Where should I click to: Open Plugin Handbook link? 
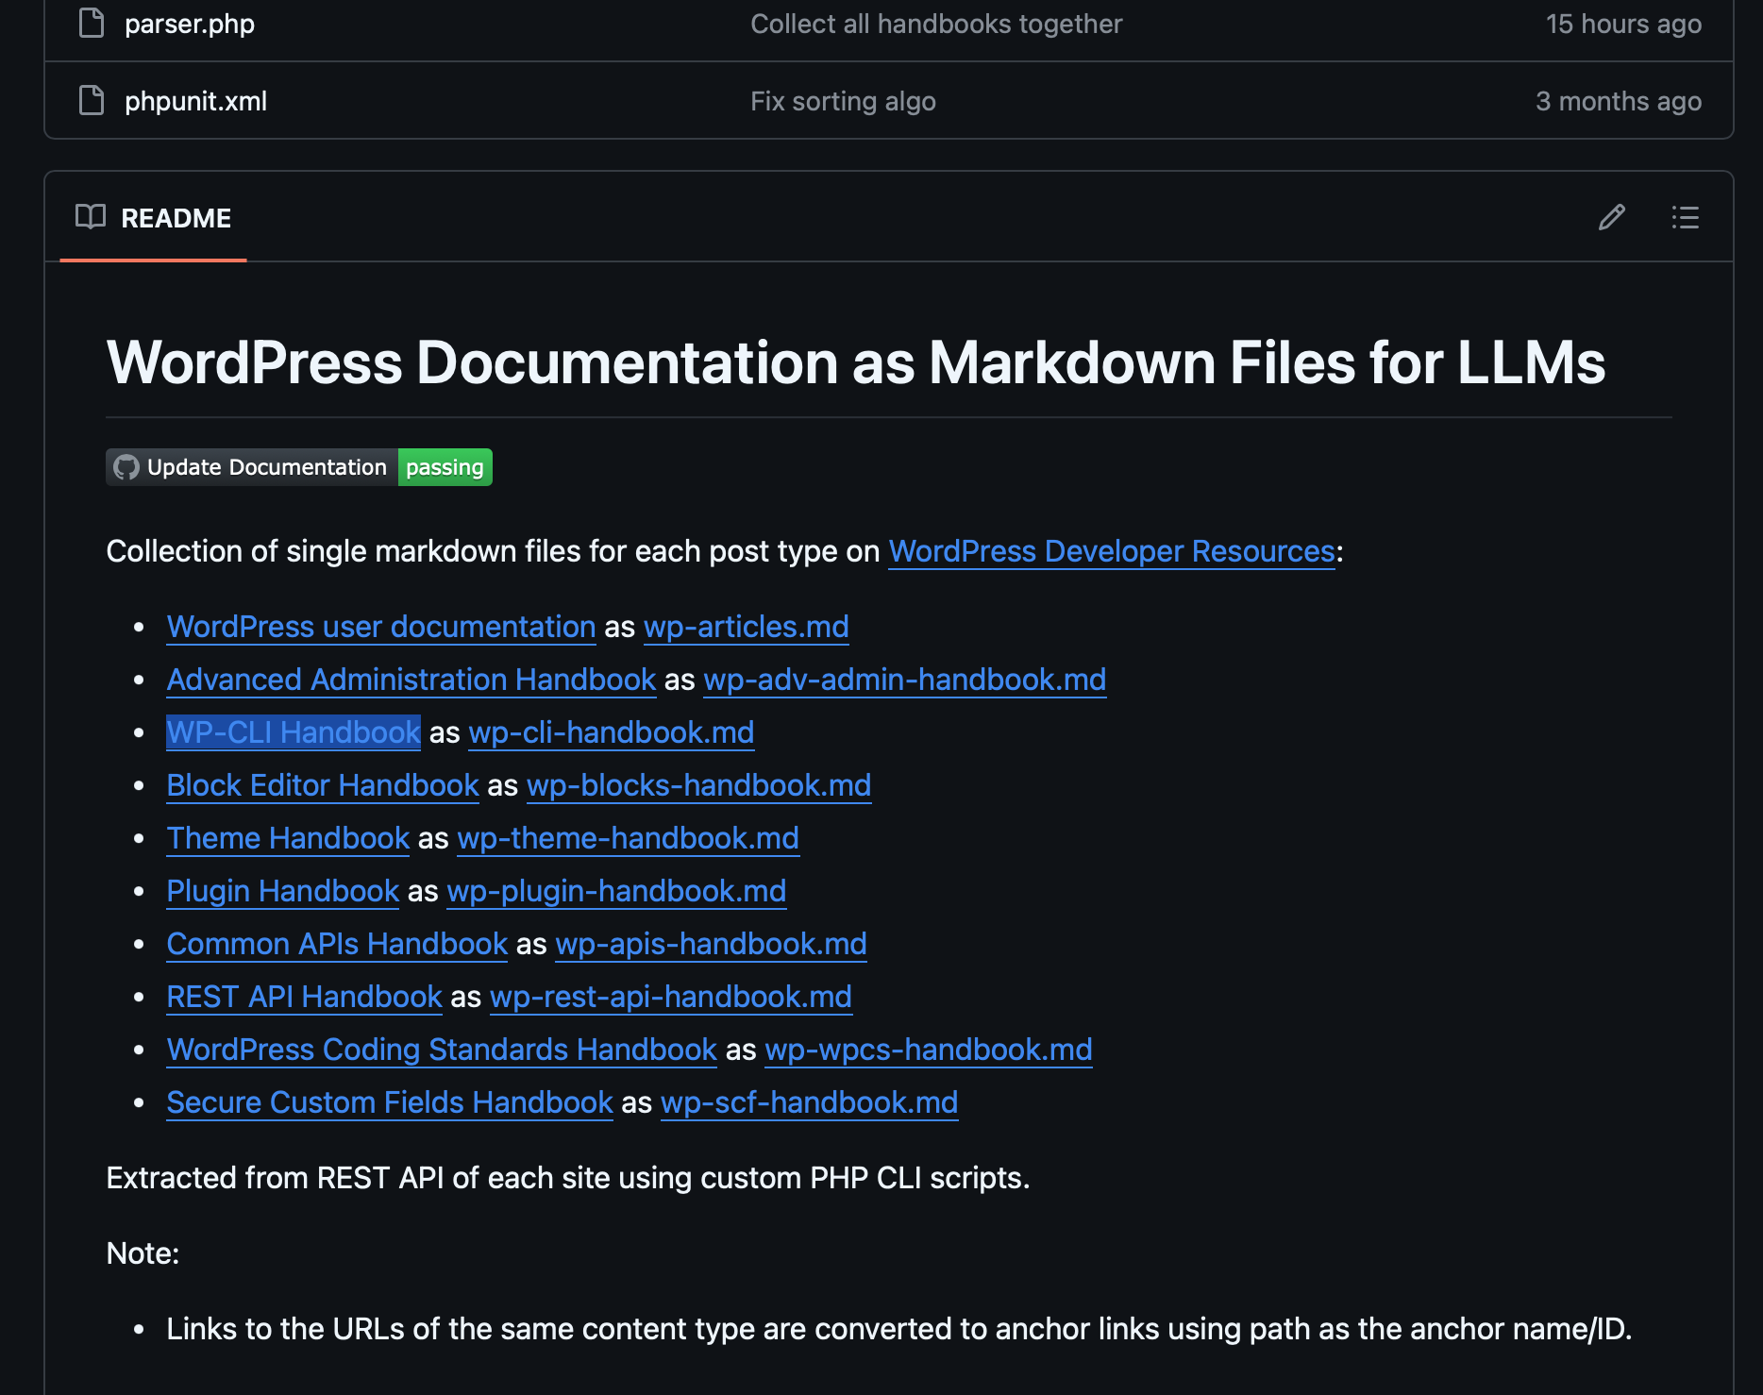click(283, 891)
